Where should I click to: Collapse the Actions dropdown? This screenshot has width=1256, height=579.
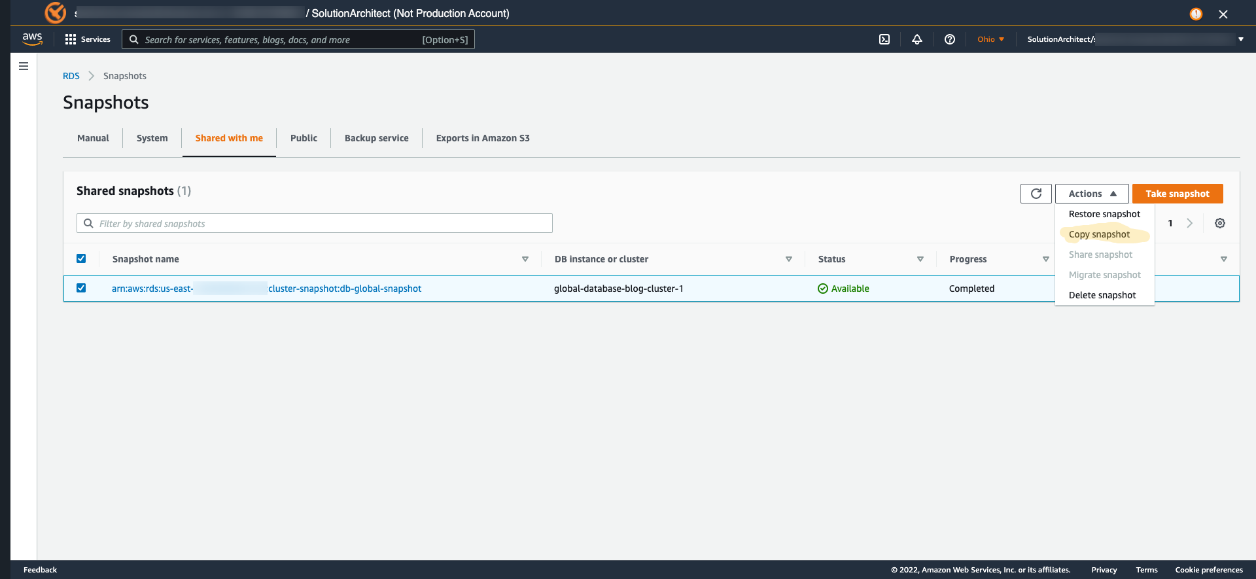tap(1092, 194)
